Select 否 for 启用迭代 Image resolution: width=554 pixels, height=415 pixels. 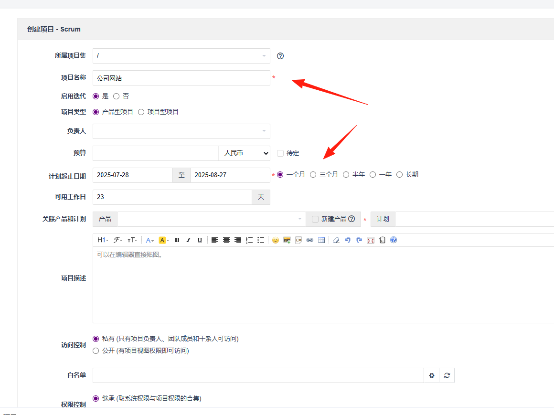[116, 96]
